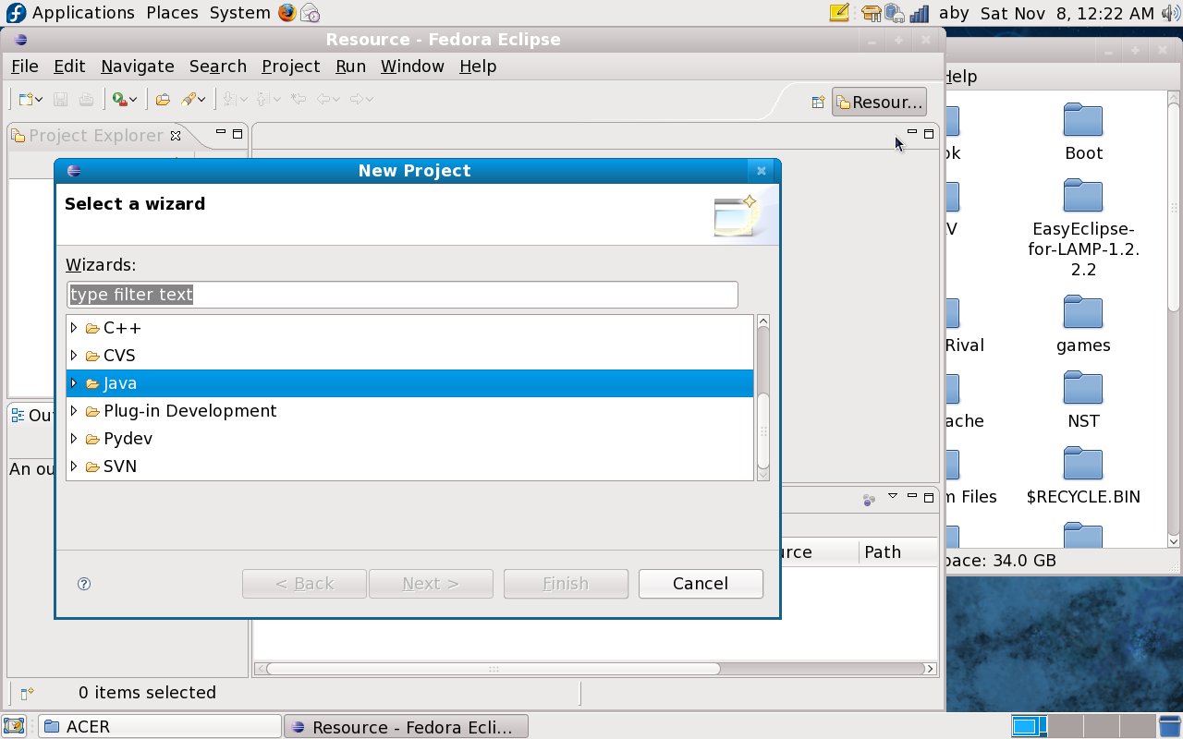Expand the Plug-in Development category

[74, 411]
